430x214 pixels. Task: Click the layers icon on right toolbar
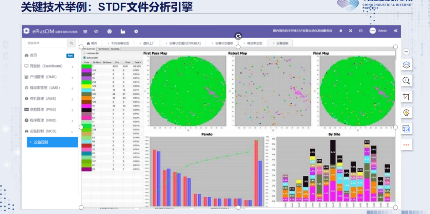click(406, 64)
